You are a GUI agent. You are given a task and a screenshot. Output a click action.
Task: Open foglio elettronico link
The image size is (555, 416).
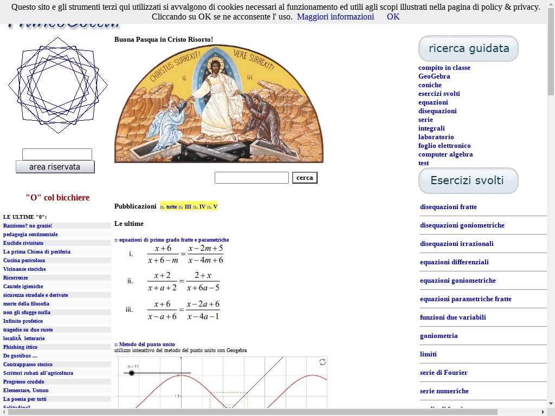(444, 145)
